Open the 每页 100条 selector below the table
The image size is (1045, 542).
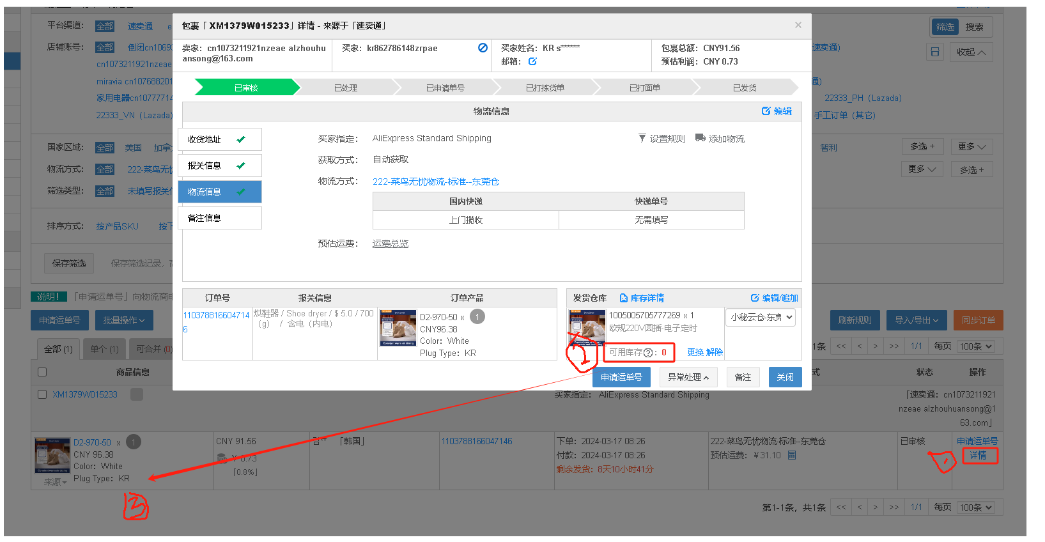(x=976, y=507)
